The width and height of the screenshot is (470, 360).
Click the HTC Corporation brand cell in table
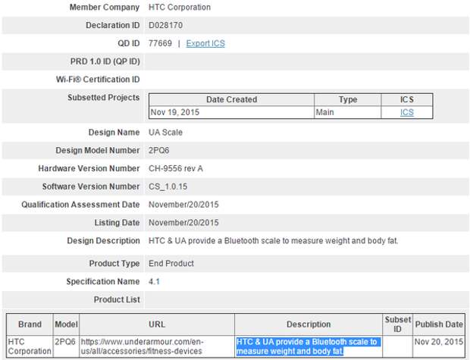(30, 346)
